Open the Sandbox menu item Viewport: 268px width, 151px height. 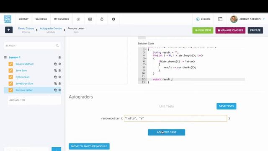41,19
